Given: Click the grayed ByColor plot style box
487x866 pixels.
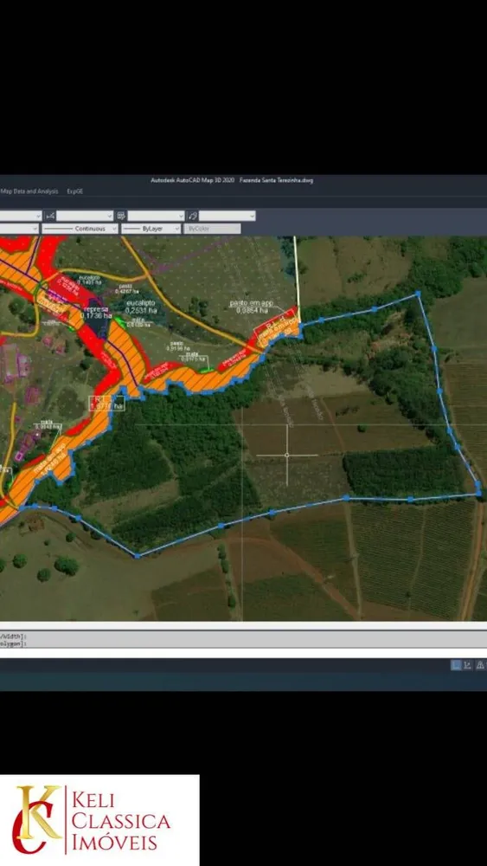Looking at the screenshot, I should point(212,228).
